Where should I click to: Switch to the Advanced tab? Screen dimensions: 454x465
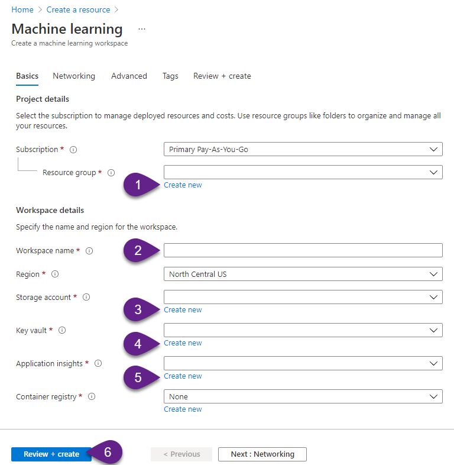pyautogui.click(x=129, y=76)
